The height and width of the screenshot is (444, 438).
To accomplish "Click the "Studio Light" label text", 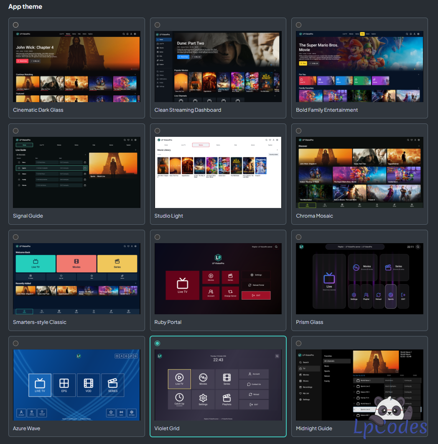I will click(x=169, y=216).
